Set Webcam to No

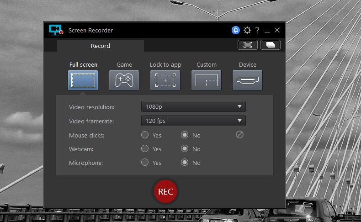185,148
